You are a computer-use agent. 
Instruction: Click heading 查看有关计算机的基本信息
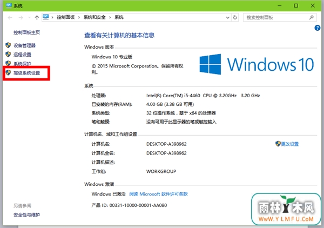point(119,35)
